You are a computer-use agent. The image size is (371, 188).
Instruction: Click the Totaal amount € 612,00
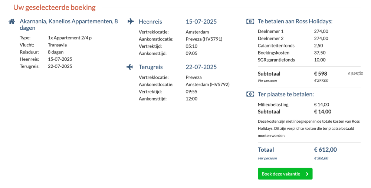(x=325, y=149)
